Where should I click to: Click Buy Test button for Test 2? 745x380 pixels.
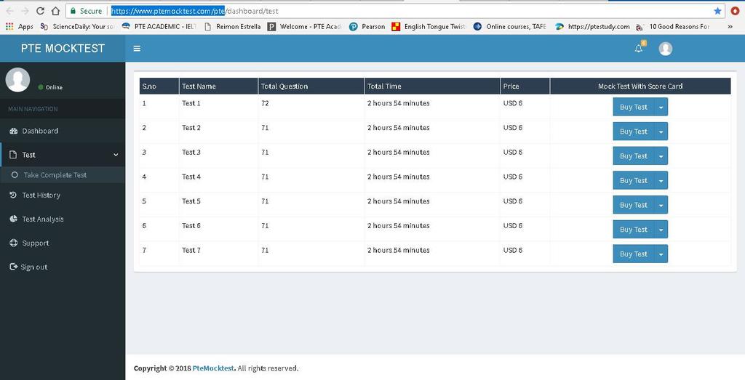(633, 132)
